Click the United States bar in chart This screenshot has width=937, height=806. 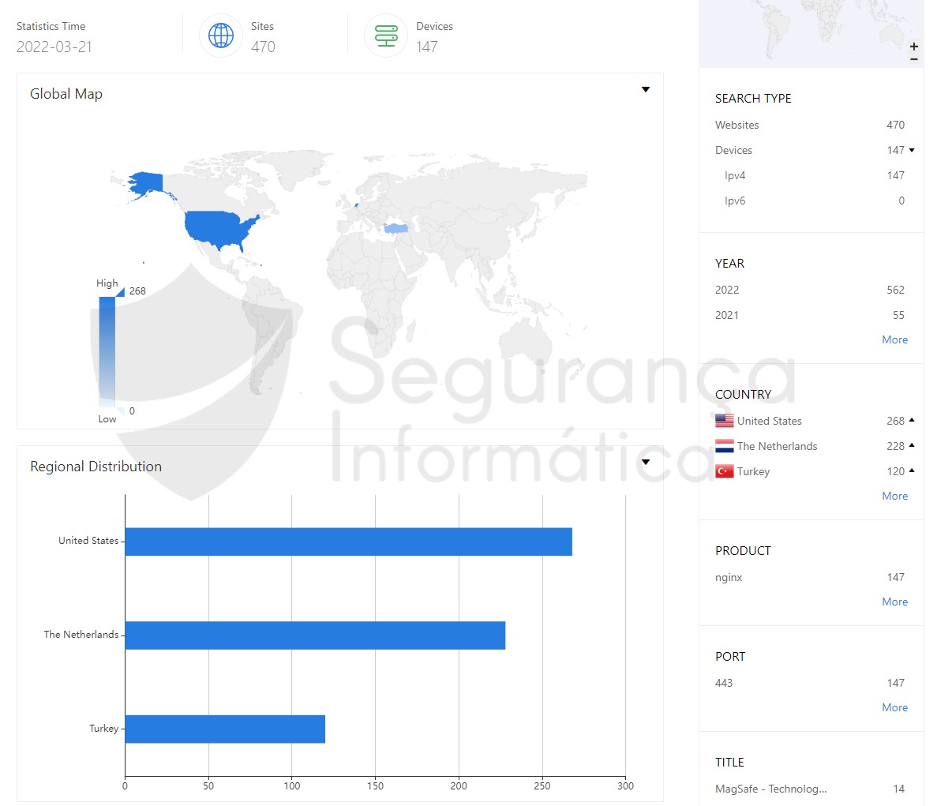tap(348, 542)
